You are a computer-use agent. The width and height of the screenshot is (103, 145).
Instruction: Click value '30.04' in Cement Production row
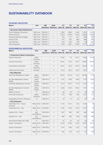[x=92, y=62]
